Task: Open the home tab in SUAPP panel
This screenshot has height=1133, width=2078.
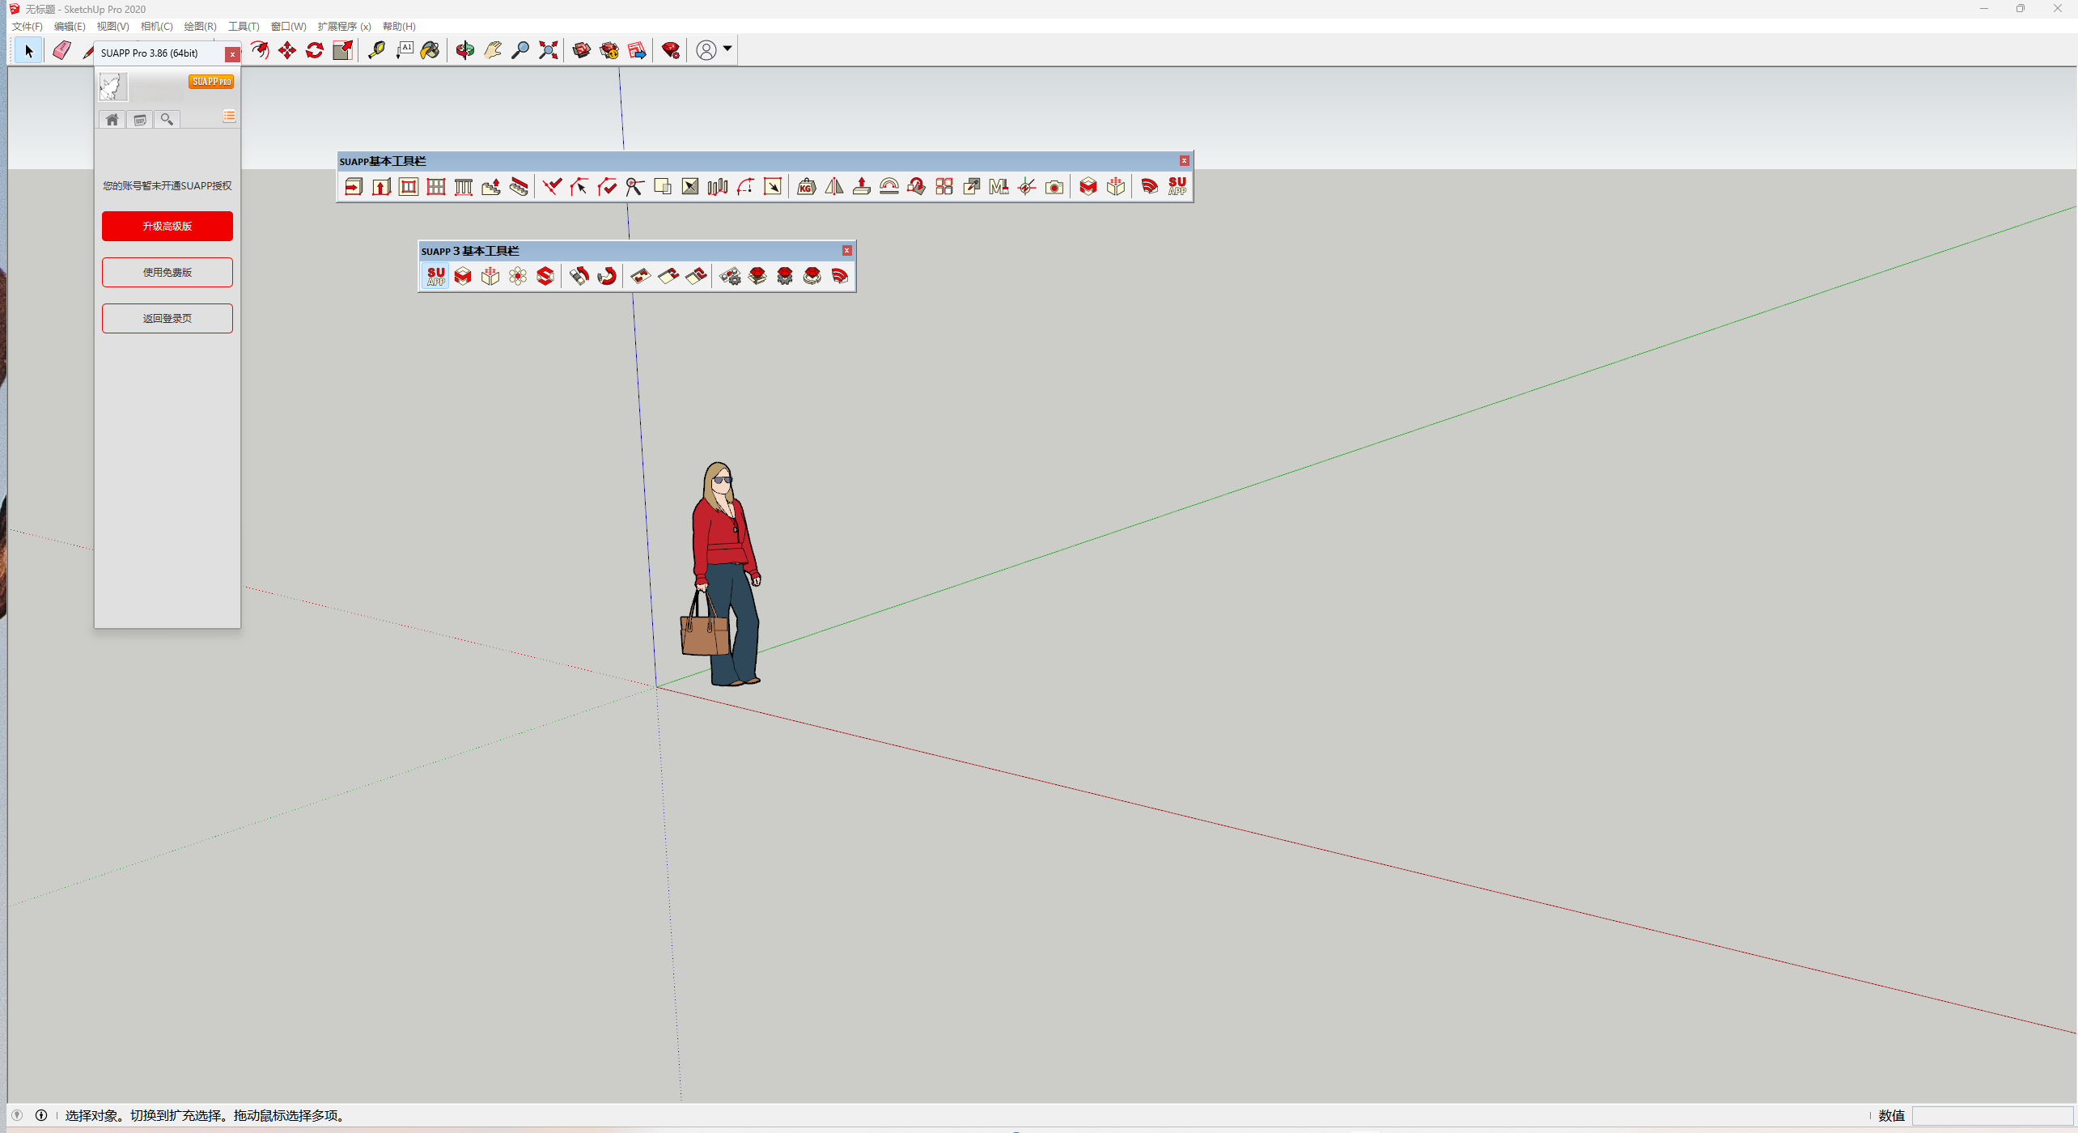Action: point(112,120)
